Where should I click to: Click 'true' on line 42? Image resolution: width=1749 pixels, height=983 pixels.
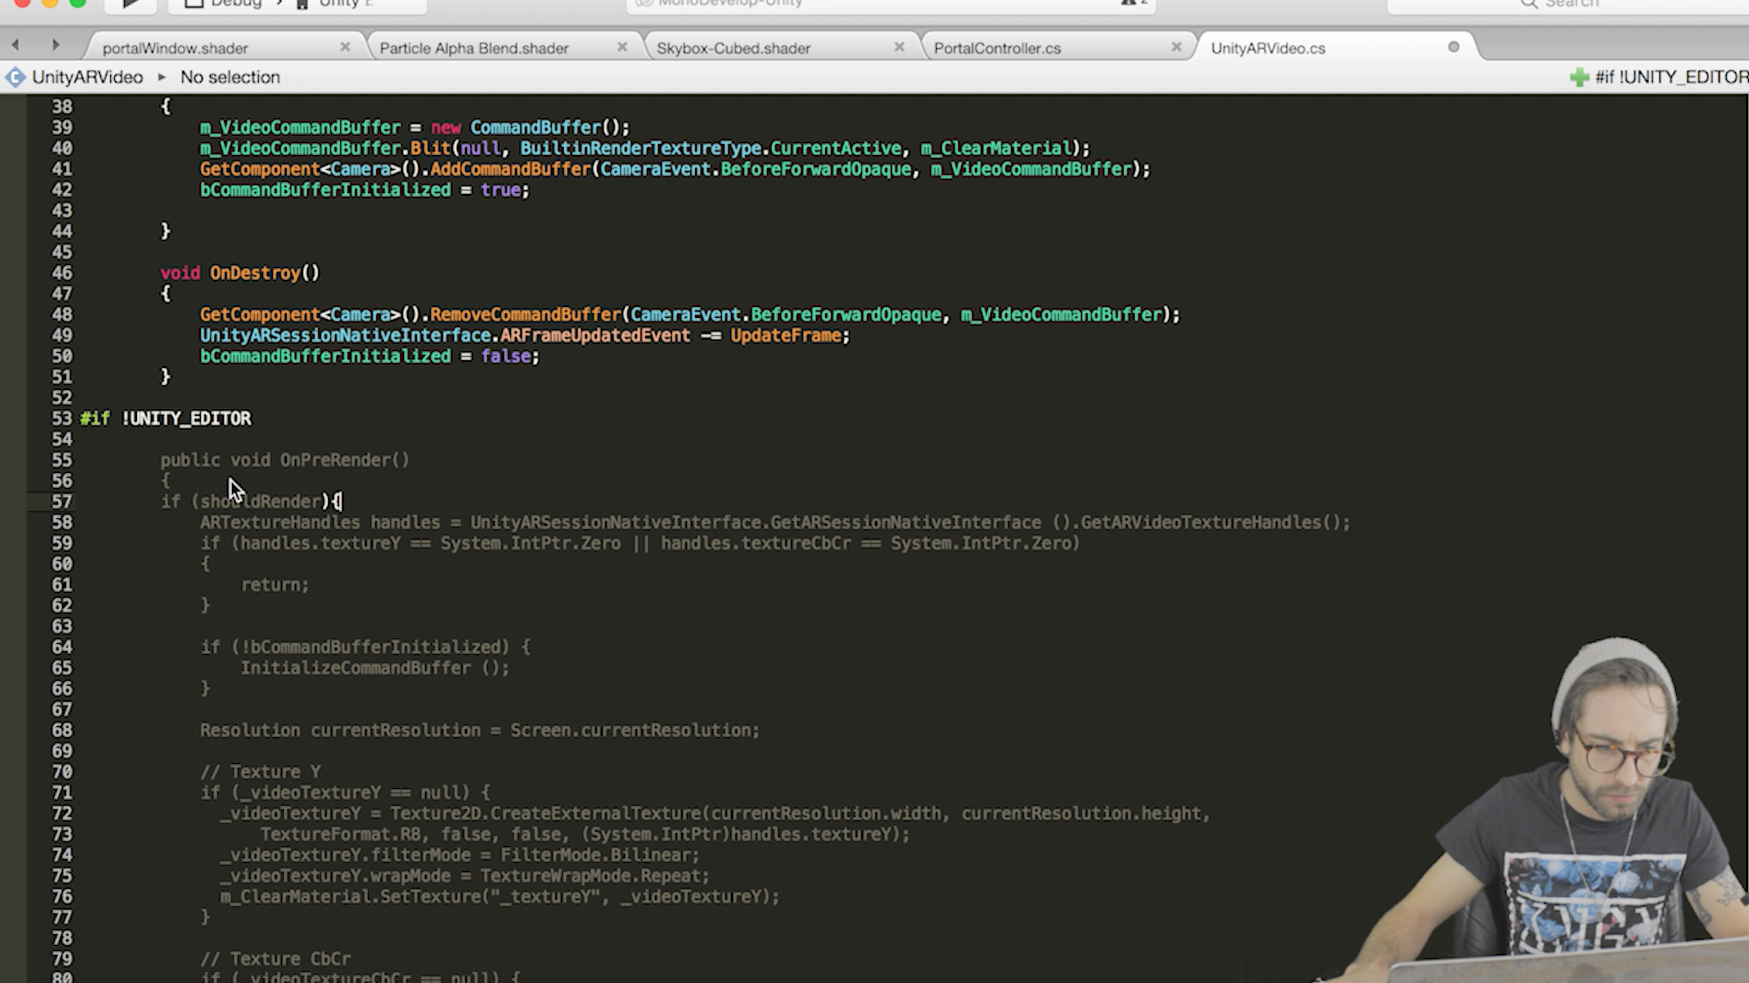pos(501,190)
